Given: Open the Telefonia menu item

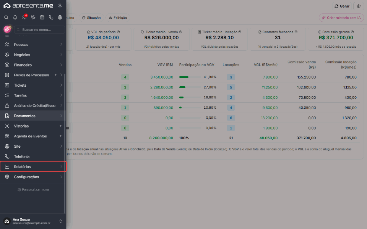Looking at the screenshot, I should point(33,156).
